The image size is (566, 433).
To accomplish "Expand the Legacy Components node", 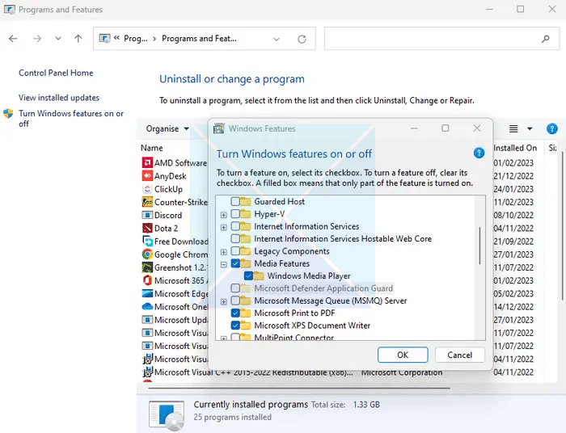I will click(x=224, y=252).
